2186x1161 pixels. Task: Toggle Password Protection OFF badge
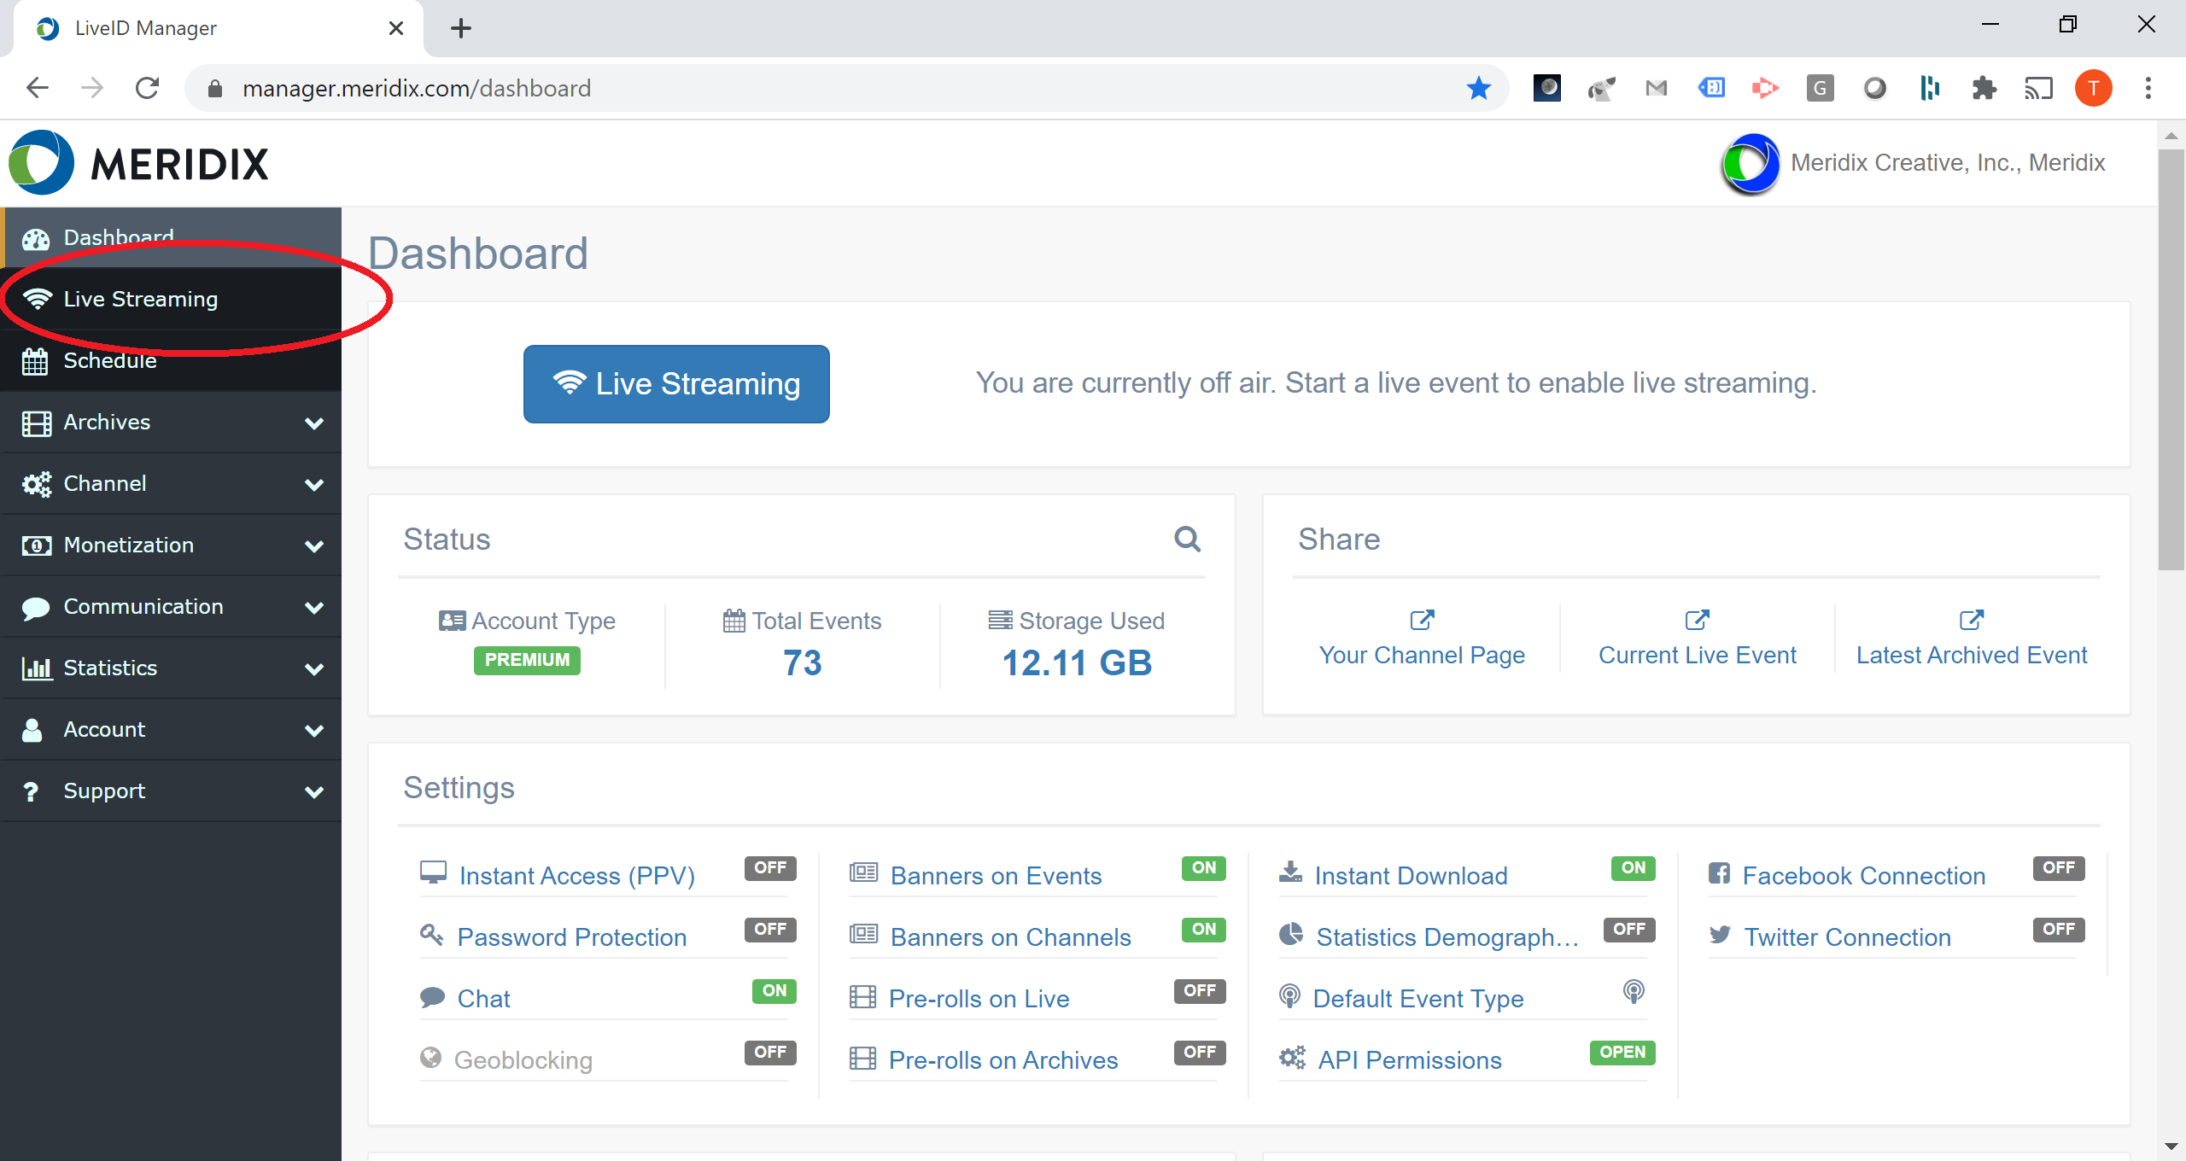[x=769, y=929]
